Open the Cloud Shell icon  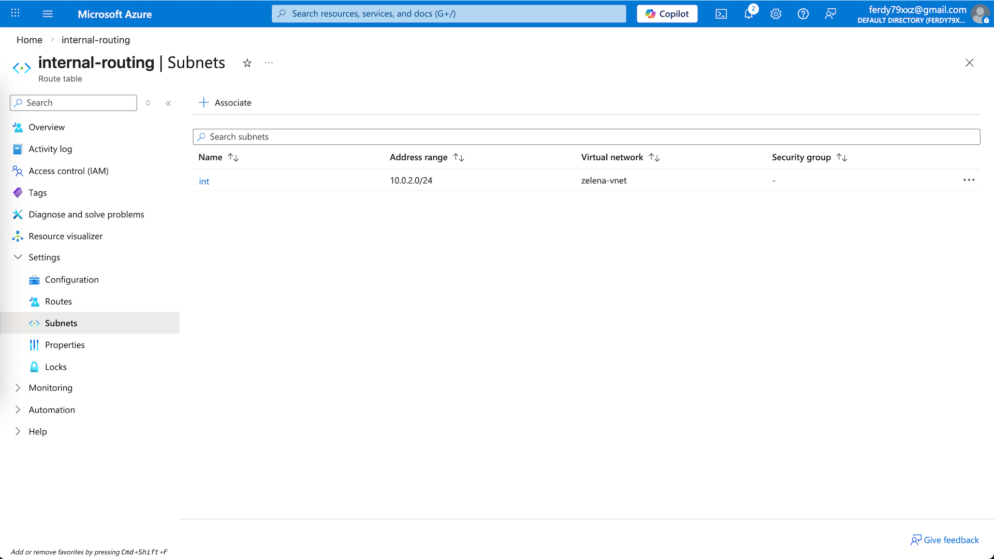[x=721, y=14]
